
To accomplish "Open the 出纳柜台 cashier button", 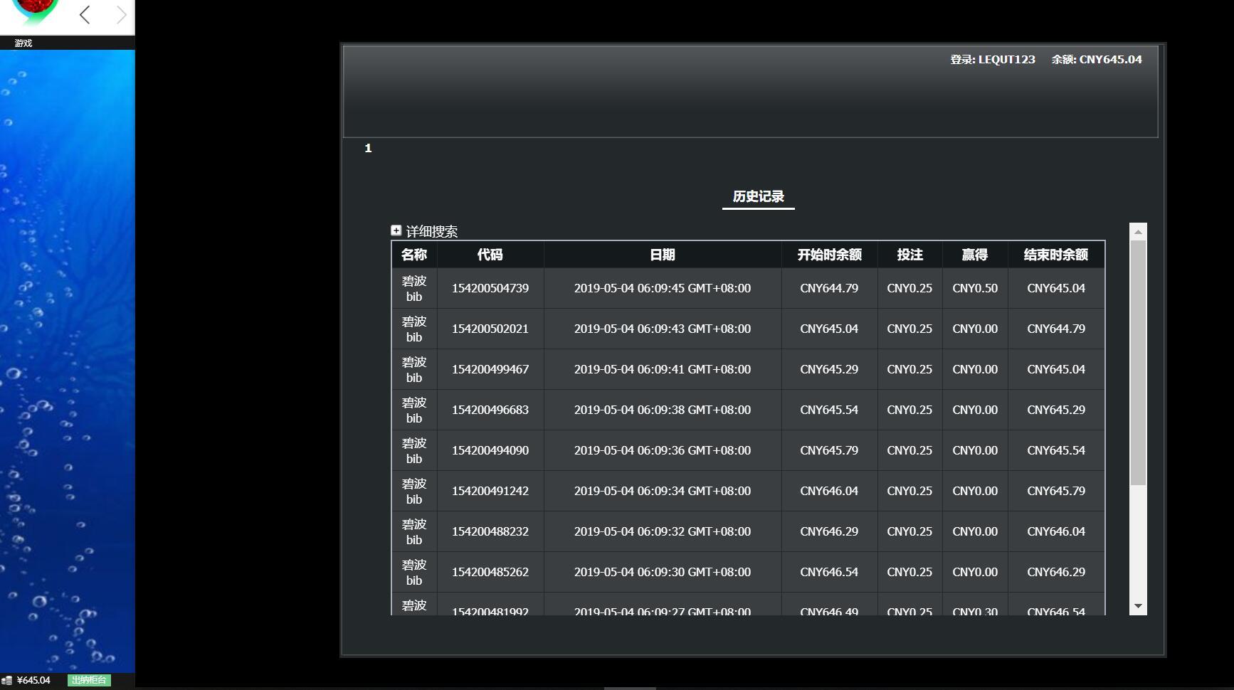I will (x=89, y=681).
